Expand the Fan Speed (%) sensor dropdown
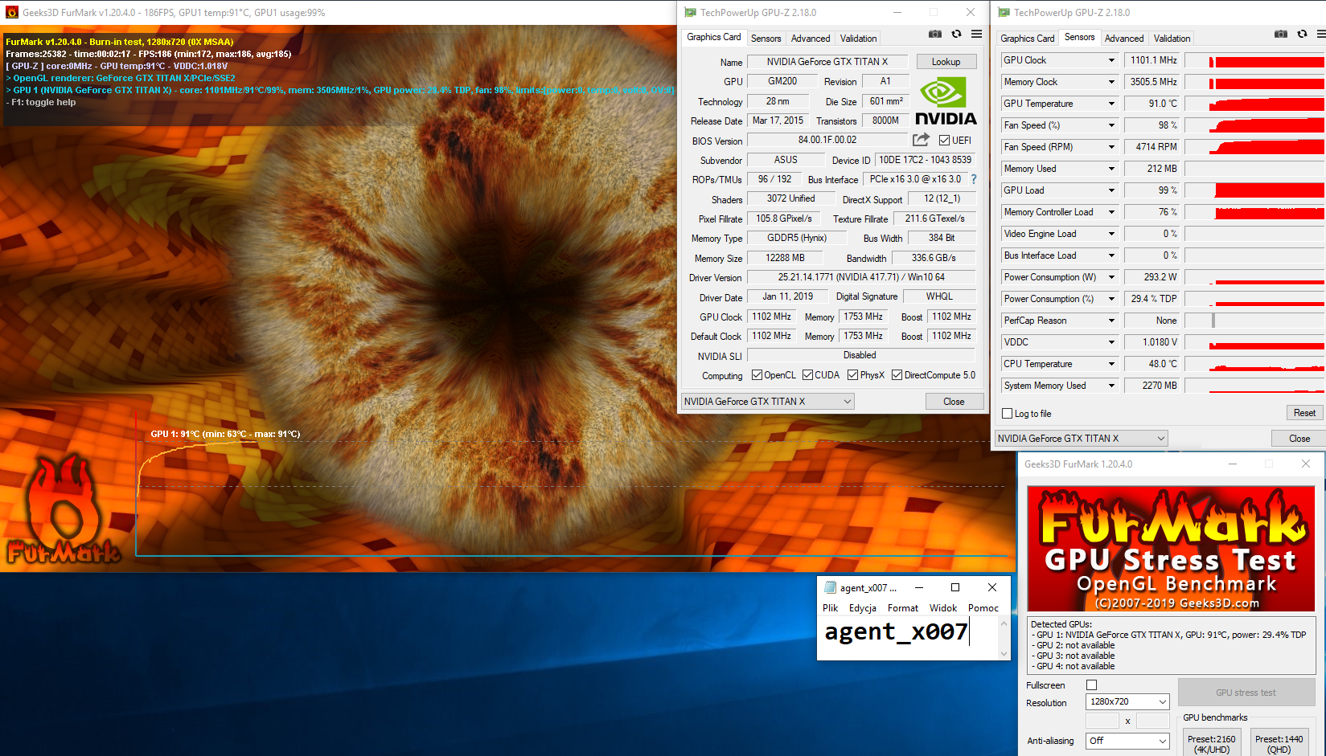 point(1111,125)
